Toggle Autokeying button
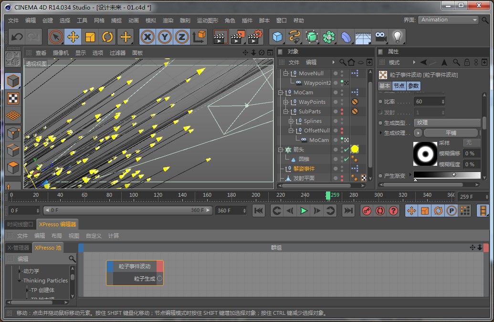The image size is (494, 322). coord(380,211)
